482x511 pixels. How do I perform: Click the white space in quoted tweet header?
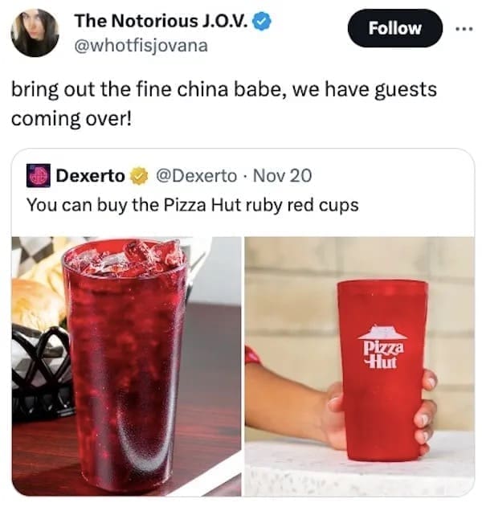(391, 176)
